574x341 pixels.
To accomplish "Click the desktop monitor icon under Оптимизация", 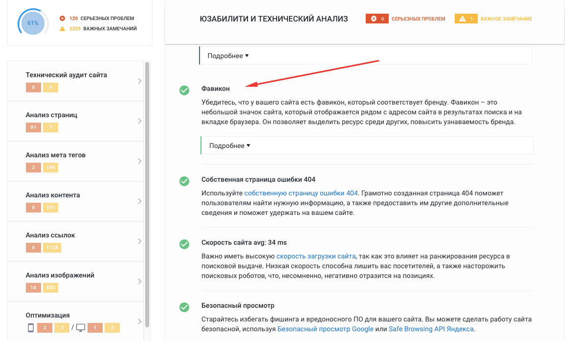I will click(81, 328).
